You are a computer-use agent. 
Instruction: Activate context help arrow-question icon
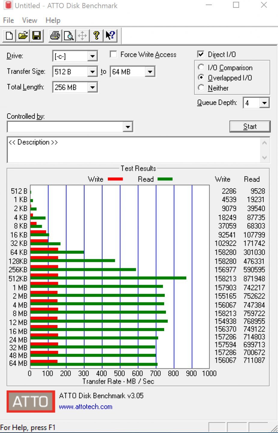click(110, 36)
